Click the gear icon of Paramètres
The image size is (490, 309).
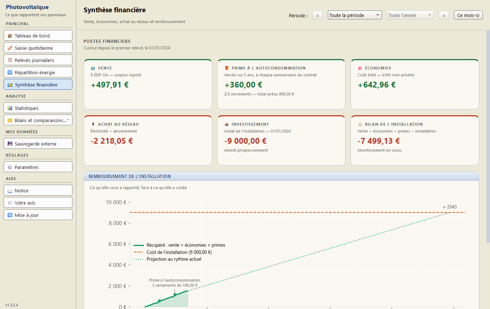[10, 167]
